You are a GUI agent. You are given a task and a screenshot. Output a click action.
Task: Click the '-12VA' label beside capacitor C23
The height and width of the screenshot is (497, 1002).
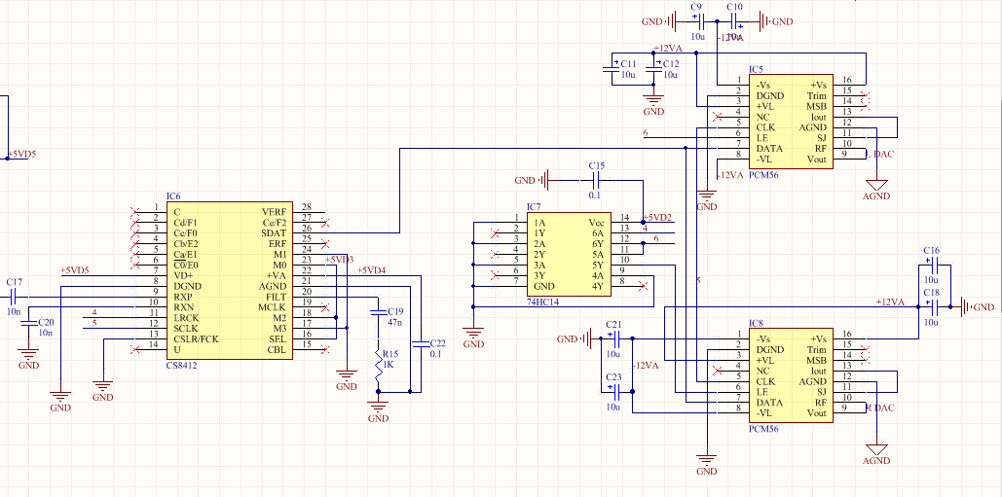coord(646,366)
